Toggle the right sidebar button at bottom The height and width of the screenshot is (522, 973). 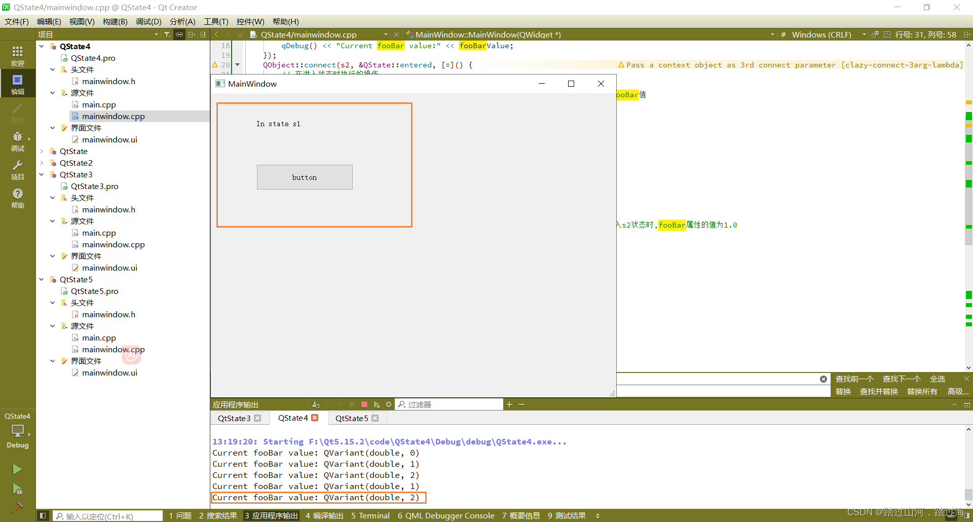(967, 516)
